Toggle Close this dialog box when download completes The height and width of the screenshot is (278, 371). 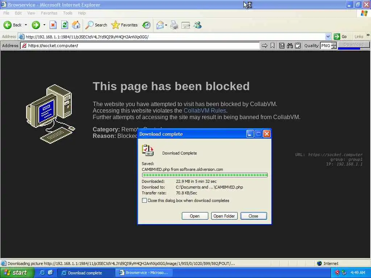(144, 201)
